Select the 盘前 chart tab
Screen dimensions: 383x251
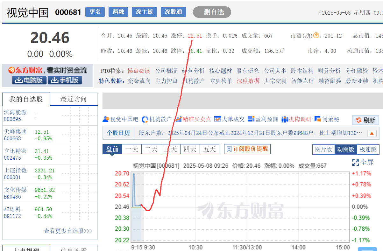tap(112, 149)
